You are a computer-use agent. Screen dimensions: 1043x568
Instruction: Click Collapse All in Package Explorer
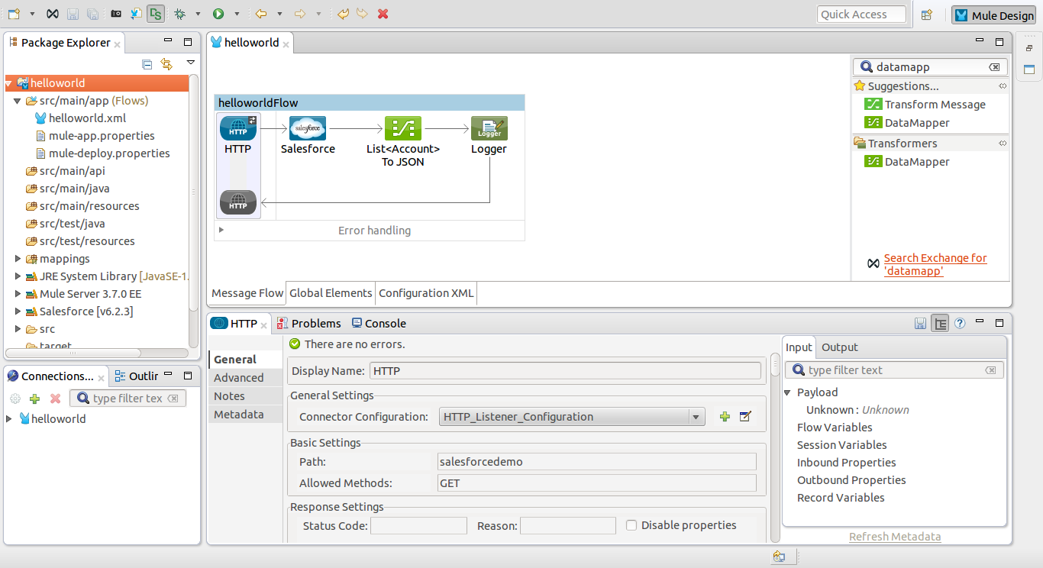(147, 64)
